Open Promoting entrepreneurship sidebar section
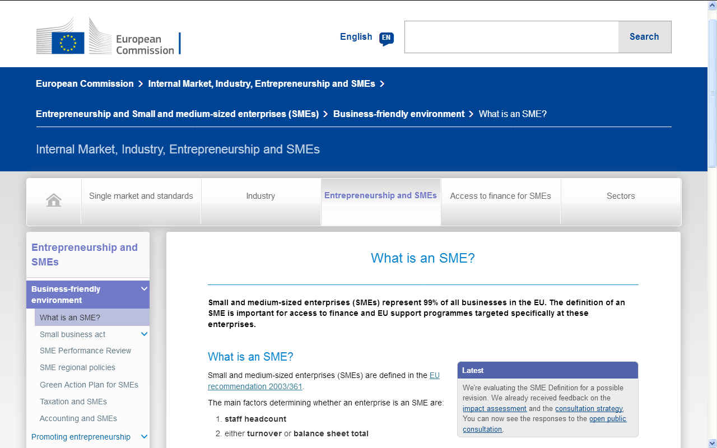The width and height of the screenshot is (717, 448). pos(81,437)
